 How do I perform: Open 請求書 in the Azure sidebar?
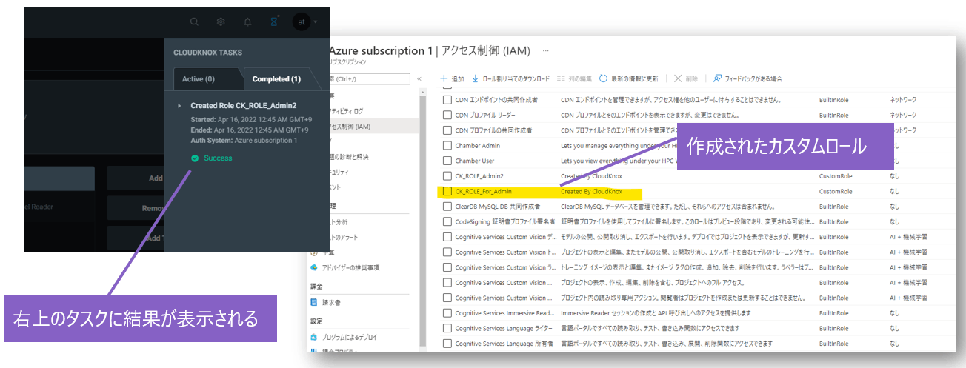330,303
